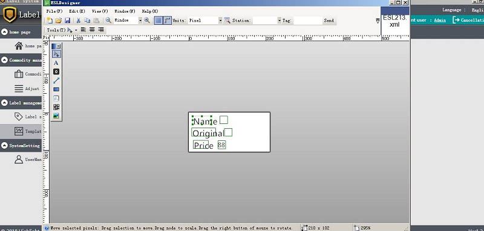
Task: Select the black number field tool
Action: (56, 71)
